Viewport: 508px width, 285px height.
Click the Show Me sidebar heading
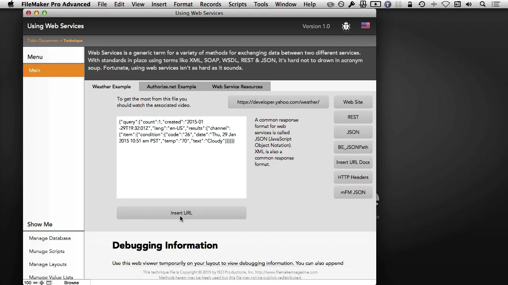click(40, 224)
